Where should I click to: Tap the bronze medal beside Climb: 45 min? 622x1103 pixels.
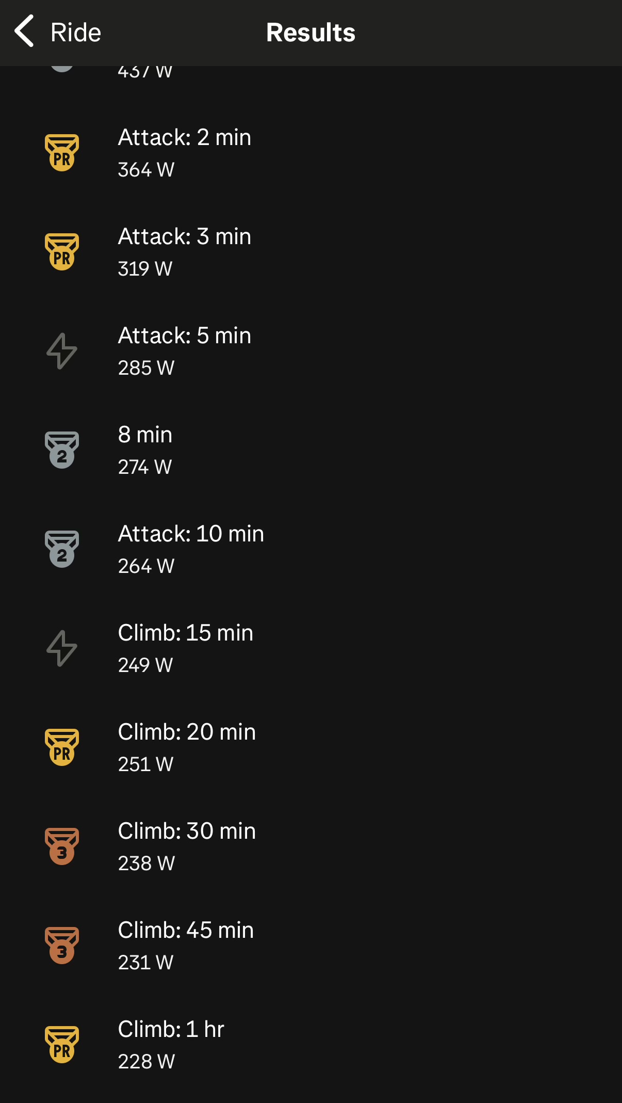(x=62, y=946)
